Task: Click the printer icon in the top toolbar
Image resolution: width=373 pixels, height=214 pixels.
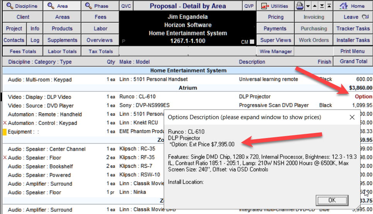Action: pos(300,6)
